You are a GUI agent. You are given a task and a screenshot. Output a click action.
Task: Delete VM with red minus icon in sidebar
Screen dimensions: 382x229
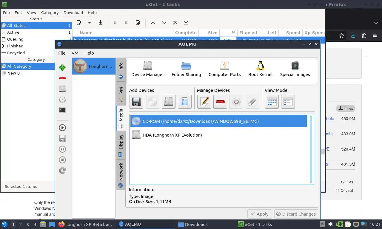[62, 78]
